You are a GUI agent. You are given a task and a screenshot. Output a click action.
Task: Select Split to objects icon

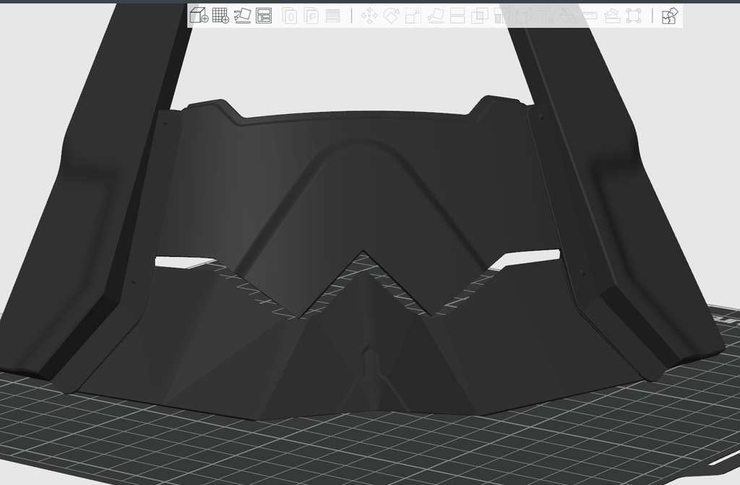289,16
